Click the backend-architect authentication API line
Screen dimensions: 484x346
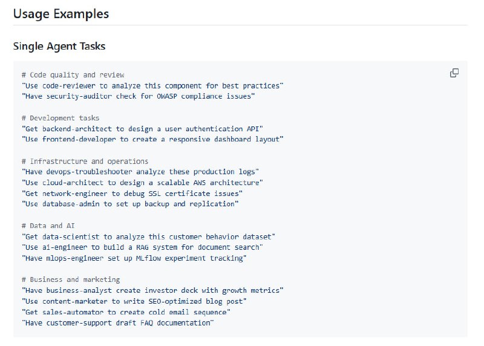[142, 129]
